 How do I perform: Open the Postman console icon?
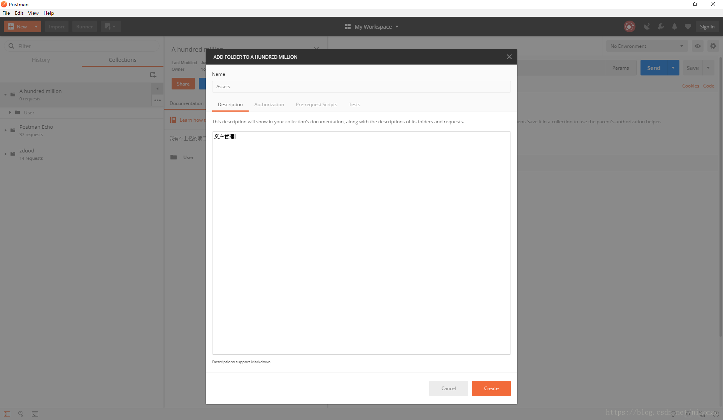click(35, 414)
